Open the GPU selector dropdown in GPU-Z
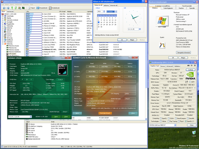Screen dimensions: 199x149 pos(175,125)
